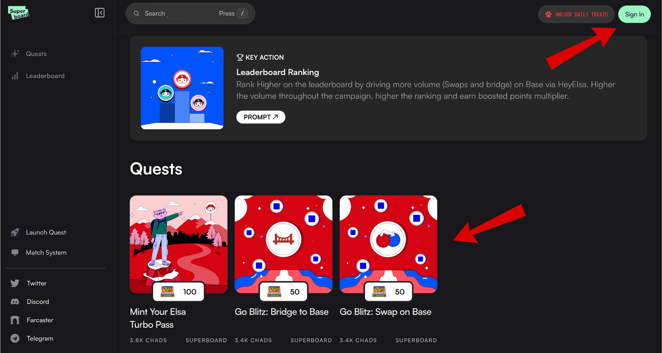
Task: Click the Sign In button
Action: [634, 14]
